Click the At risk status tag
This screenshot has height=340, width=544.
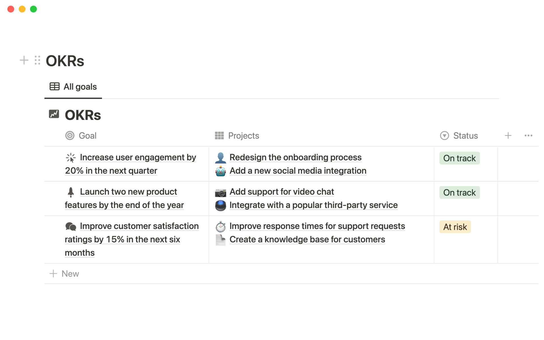click(x=455, y=227)
